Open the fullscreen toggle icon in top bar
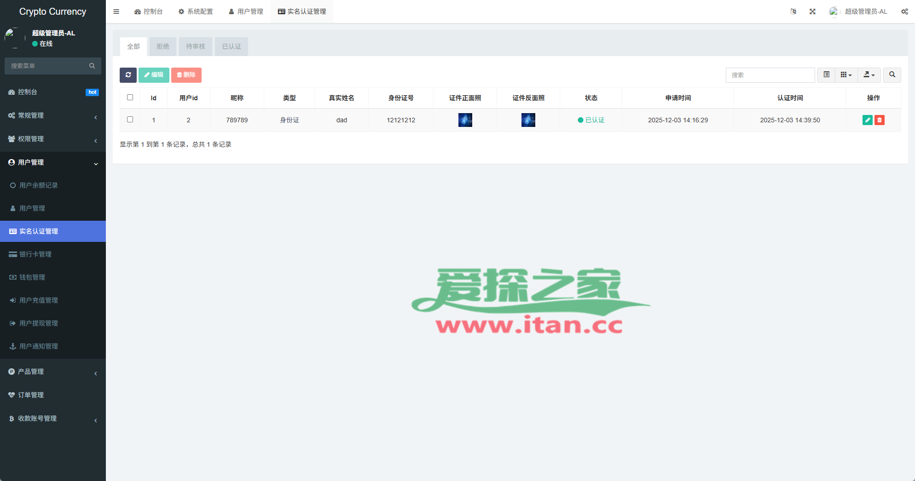Screen dimensions: 915x481 point(812,11)
